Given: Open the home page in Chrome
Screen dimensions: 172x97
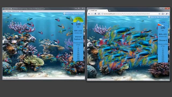Looking at the screenshot, I should (95, 14).
